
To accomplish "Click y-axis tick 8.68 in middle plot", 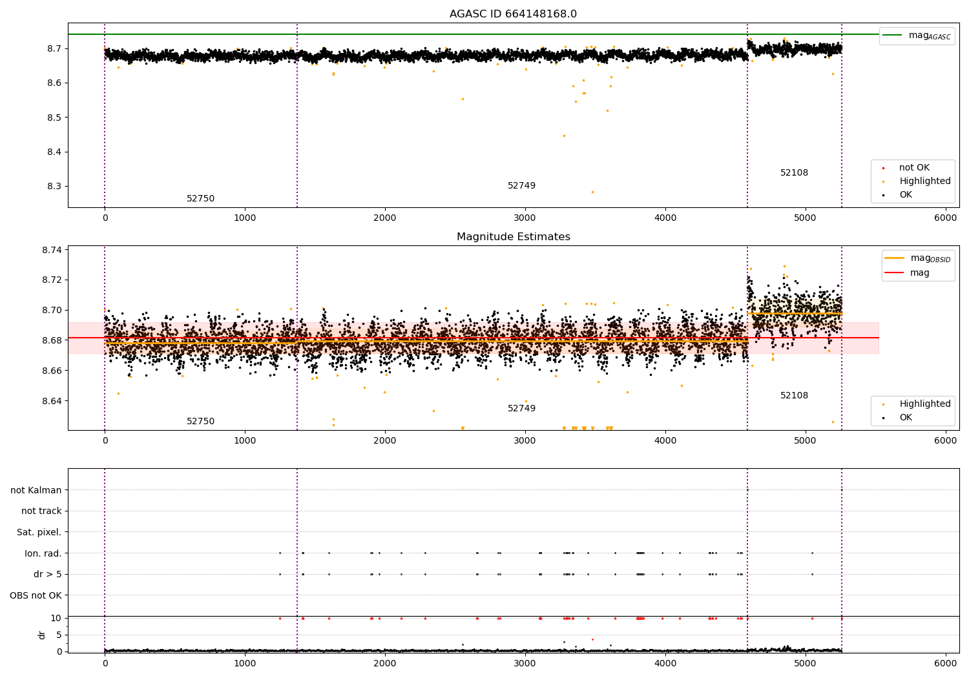I will (x=52, y=340).
